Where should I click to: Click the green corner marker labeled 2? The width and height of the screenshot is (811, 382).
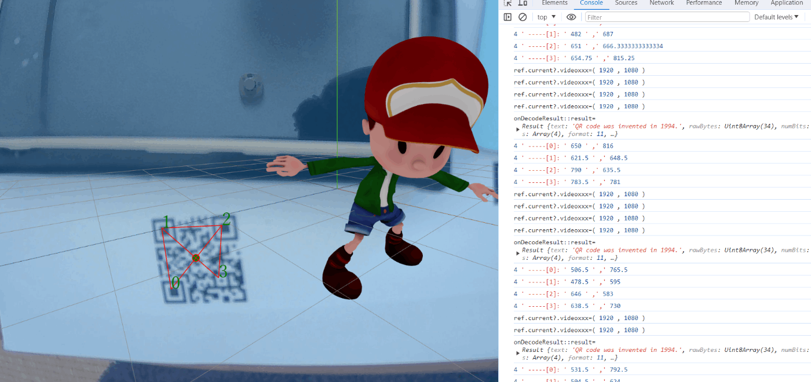tap(226, 219)
